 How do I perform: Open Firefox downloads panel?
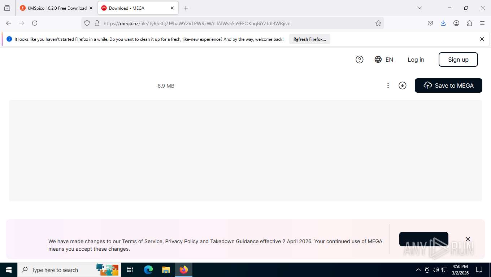[443, 23]
